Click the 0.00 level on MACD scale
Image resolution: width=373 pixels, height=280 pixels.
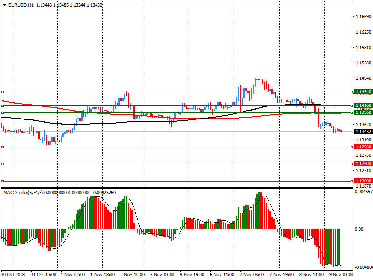tap(359, 229)
